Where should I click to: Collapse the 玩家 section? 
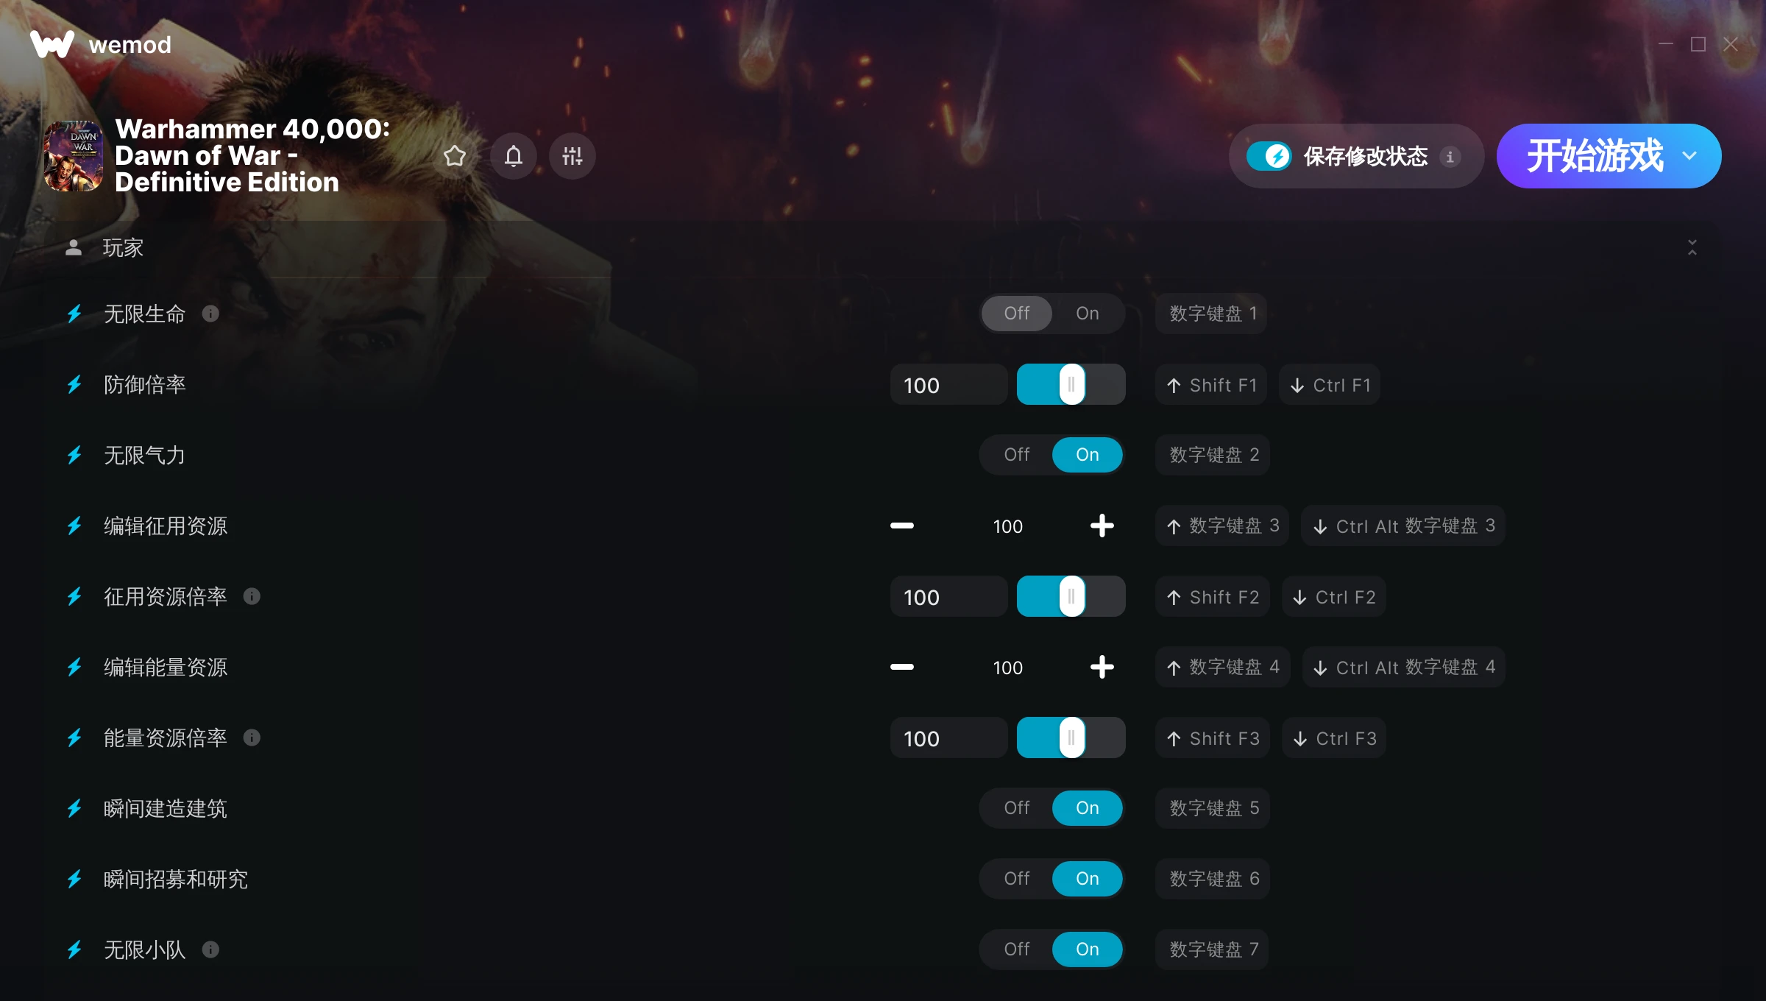pos(1692,247)
